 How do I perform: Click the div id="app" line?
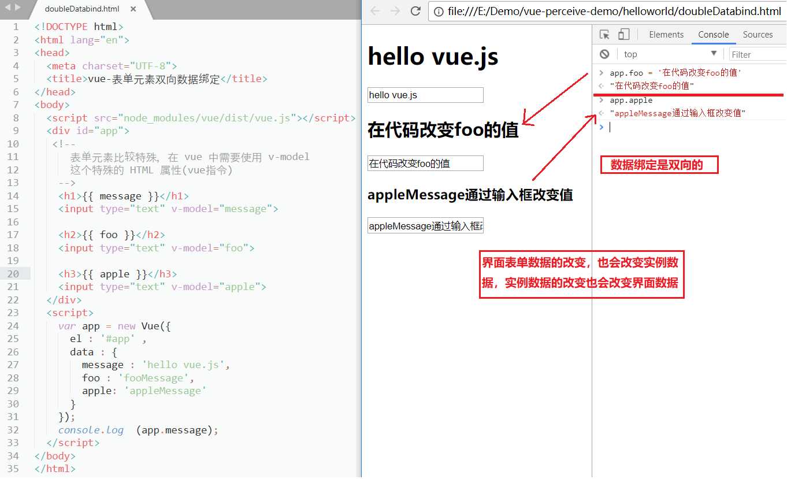(x=88, y=131)
